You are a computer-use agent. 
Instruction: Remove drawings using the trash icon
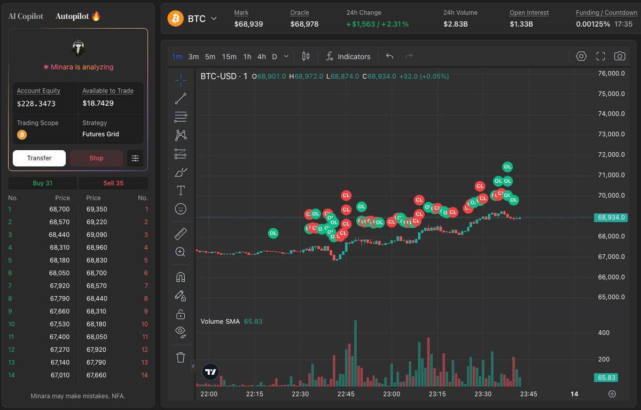point(181,357)
